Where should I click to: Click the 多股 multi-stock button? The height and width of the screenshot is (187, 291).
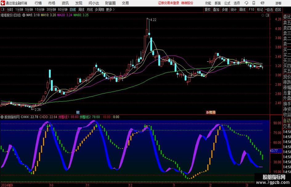225,10
